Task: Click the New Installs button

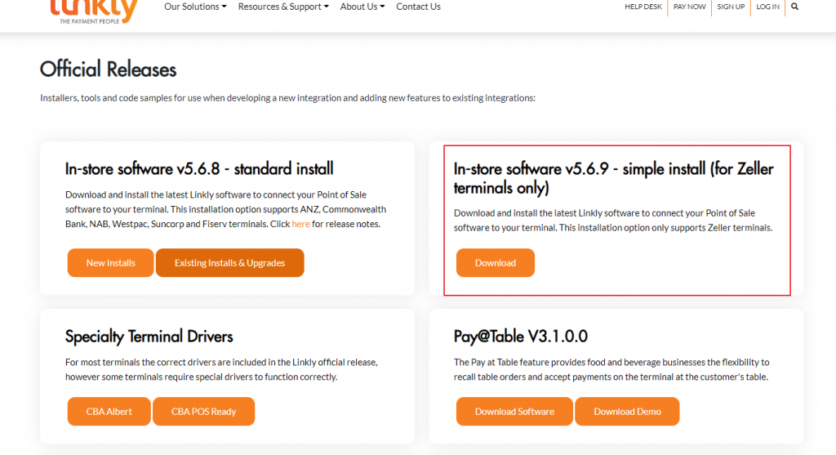Action: point(111,263)
